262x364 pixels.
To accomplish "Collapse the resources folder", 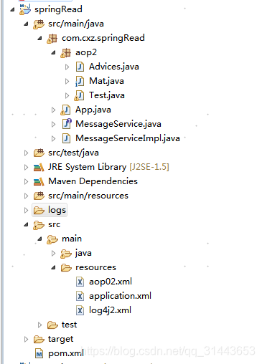I will coord(53,268).
